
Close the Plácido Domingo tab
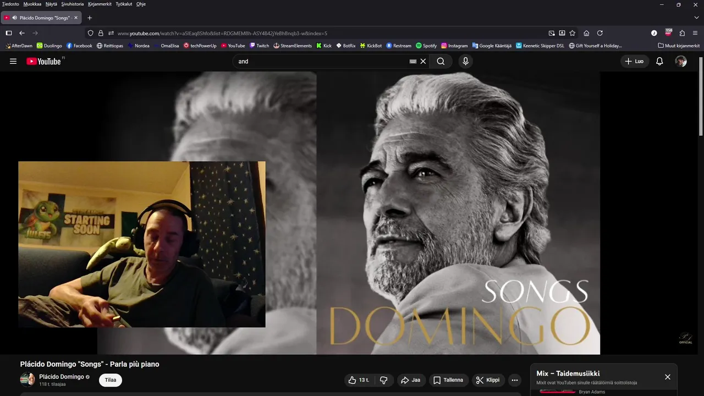[x=76, y=18]
